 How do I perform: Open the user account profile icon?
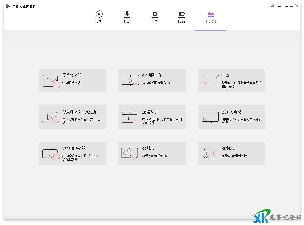pos(273,5)
